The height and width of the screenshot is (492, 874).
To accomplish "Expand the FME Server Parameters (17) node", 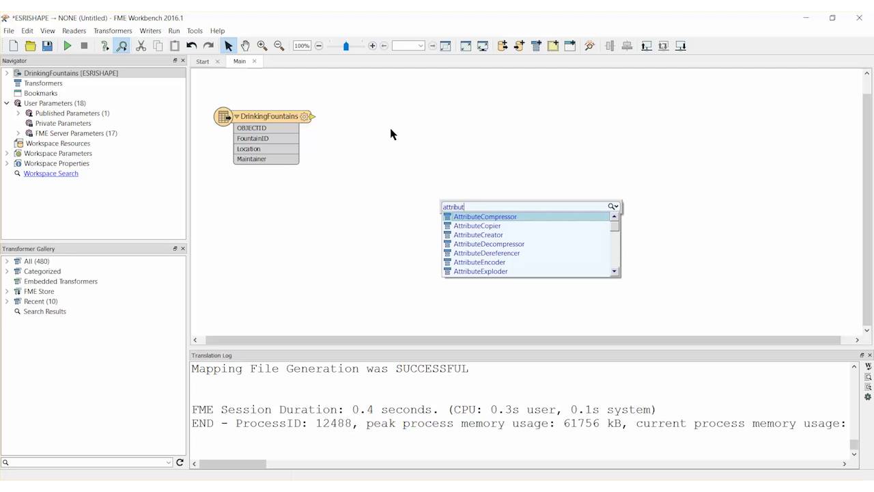I will [18, 133].
